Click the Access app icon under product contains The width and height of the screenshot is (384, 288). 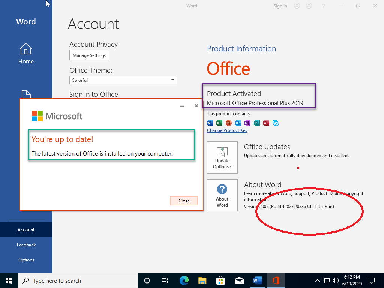point(266,123)
